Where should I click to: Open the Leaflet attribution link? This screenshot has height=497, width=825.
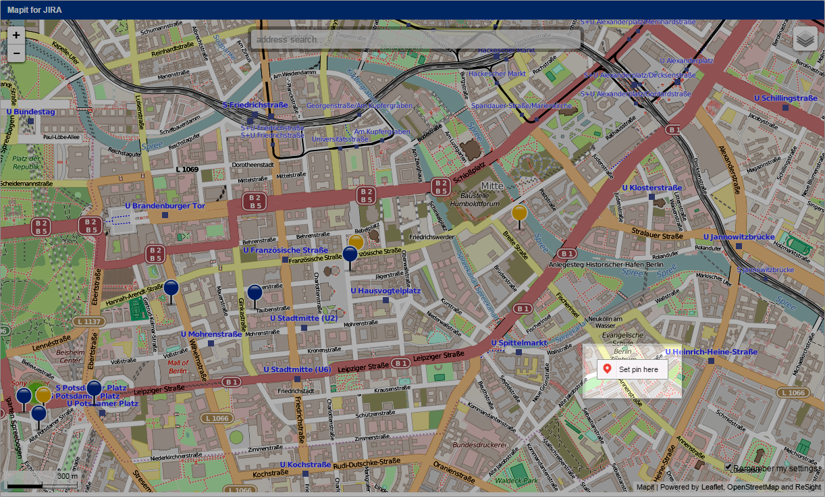(x=711, y=487)
